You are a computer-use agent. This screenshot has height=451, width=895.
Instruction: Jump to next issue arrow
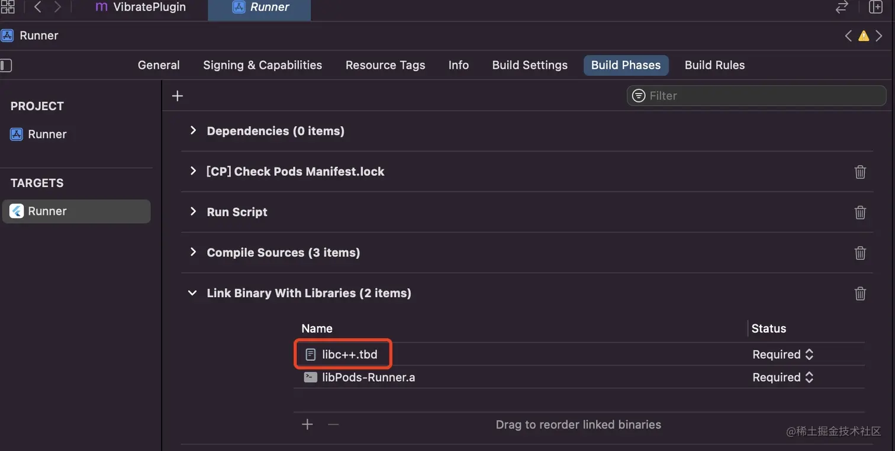[879, 36]
